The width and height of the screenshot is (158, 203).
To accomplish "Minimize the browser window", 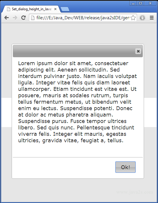I will point(133,3).
